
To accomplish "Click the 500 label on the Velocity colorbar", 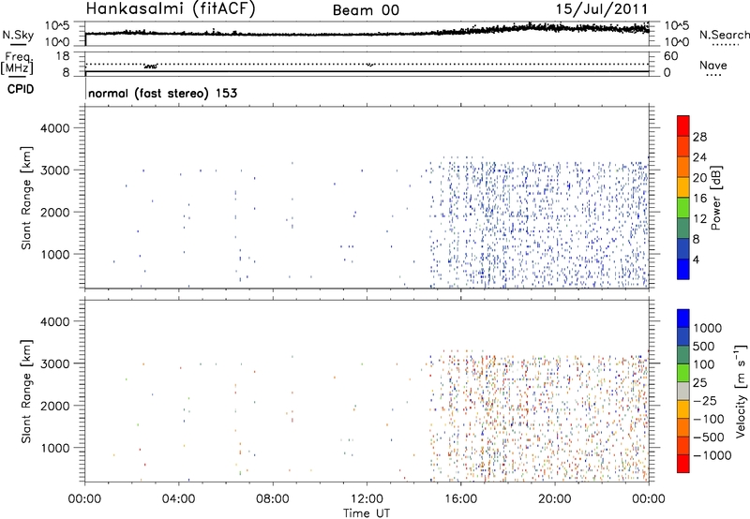I will pos(703,346).
